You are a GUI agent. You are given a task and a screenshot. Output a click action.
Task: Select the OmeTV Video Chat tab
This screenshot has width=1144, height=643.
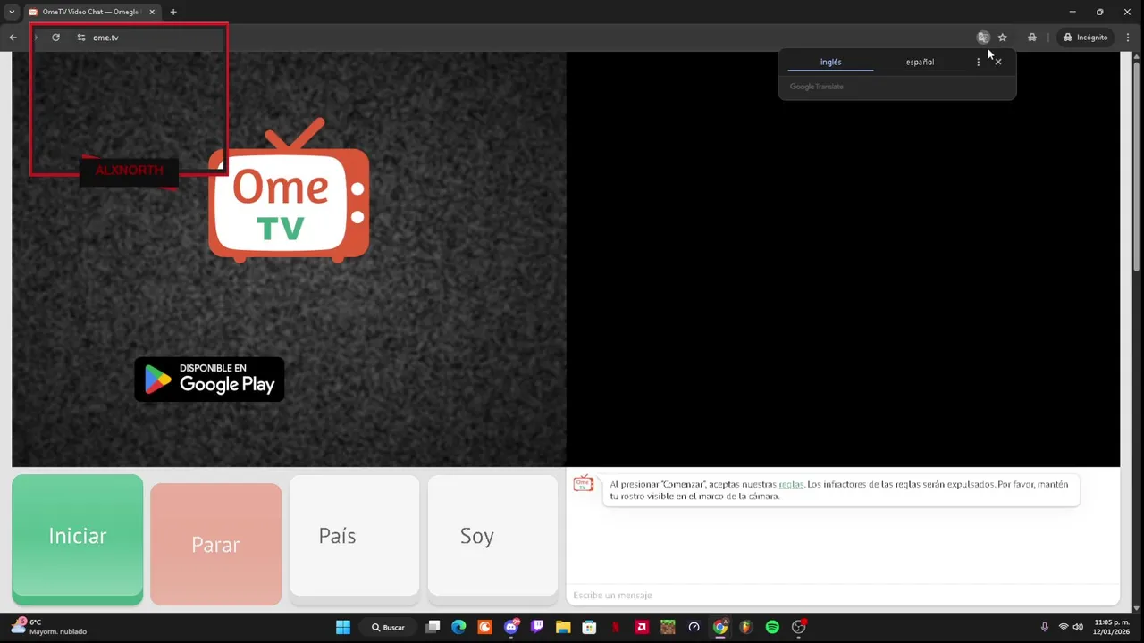pos(90,12)
